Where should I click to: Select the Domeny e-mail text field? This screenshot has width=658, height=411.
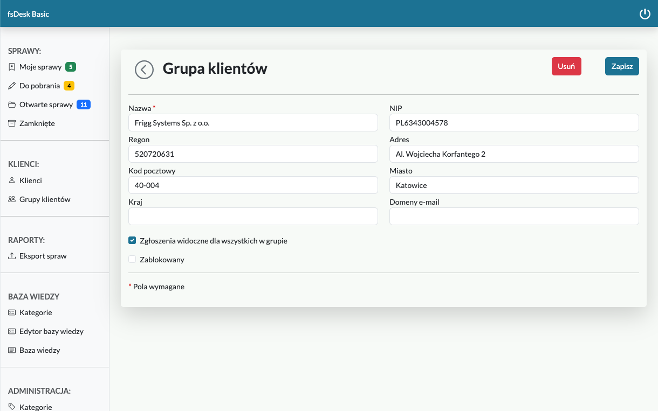click(513, 217)
